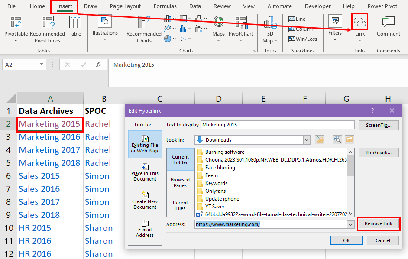The image size is (408, 259).
Task: Switch to the Home tab
Action: point(37,6)
